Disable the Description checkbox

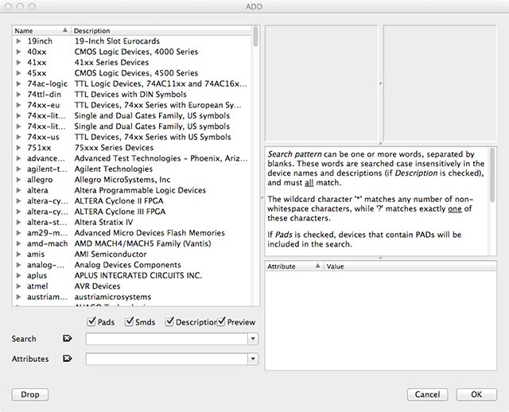coord(170,322)
